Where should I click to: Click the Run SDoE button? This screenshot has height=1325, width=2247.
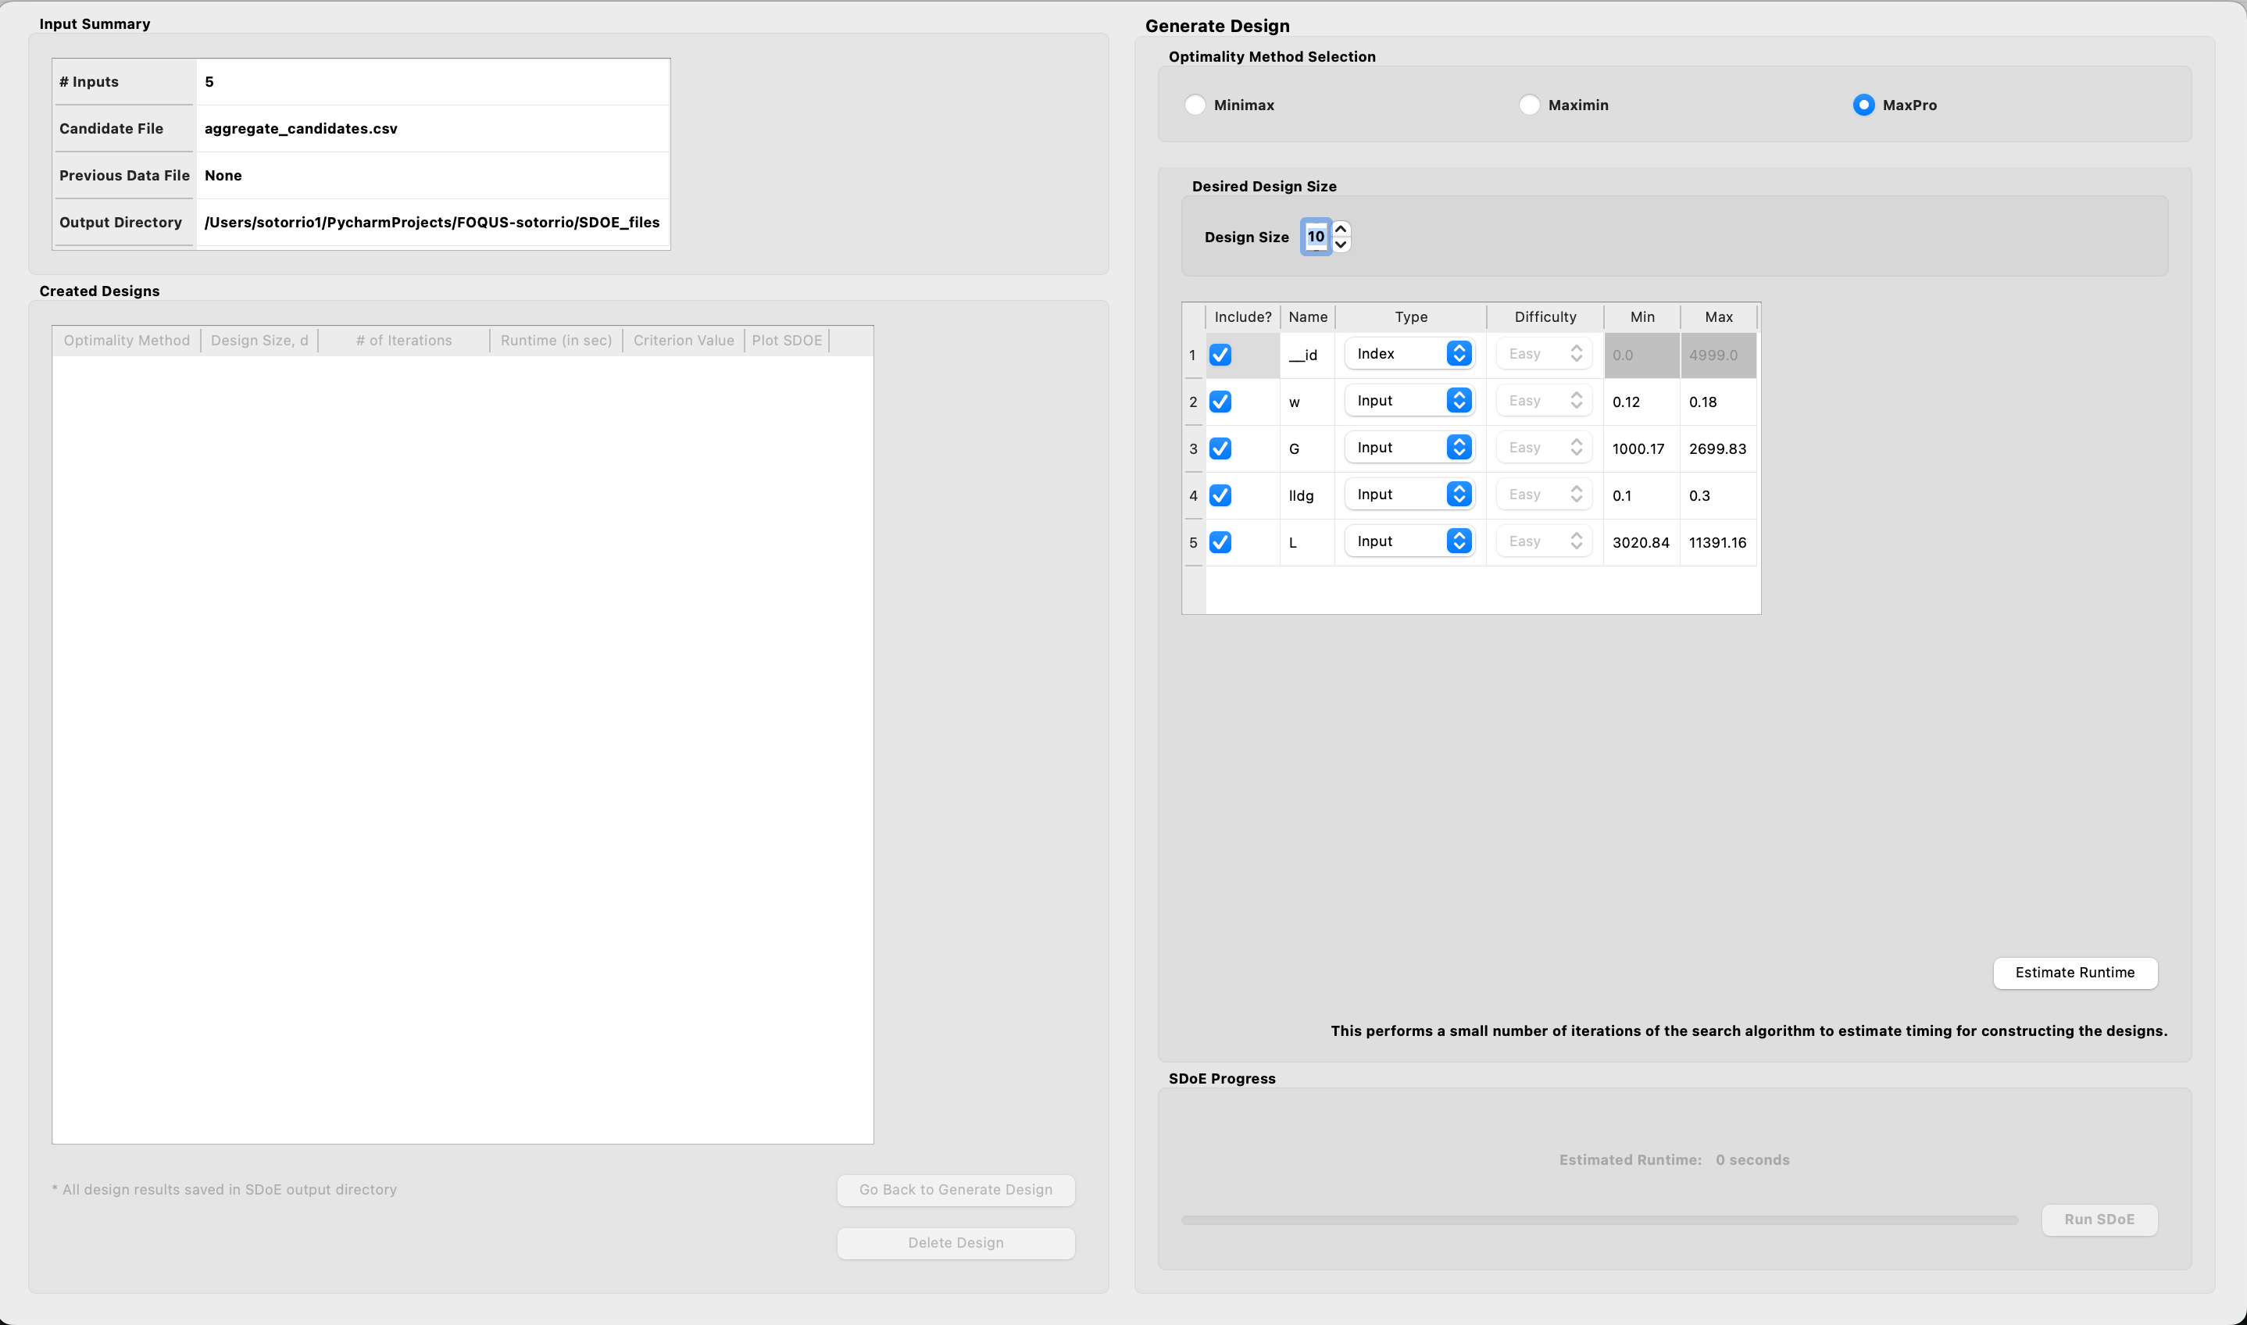coord(2099,1220)
